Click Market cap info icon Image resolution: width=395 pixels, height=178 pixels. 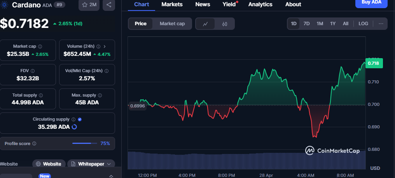[40, 47]
